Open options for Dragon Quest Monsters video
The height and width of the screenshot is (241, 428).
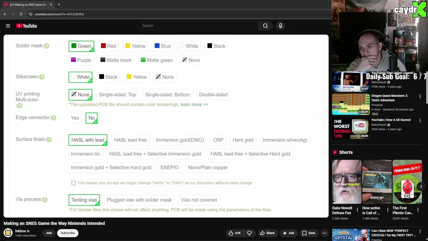click(x=420, y=96)
